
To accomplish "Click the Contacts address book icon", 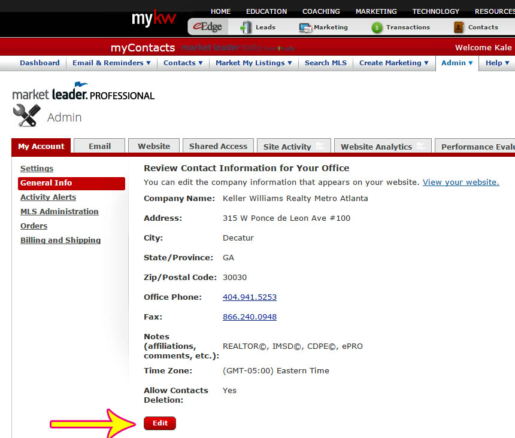I will click(x=459, y=28).
